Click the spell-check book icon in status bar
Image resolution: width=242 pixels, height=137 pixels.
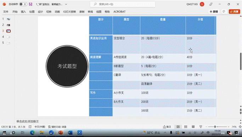pos(30,127)
